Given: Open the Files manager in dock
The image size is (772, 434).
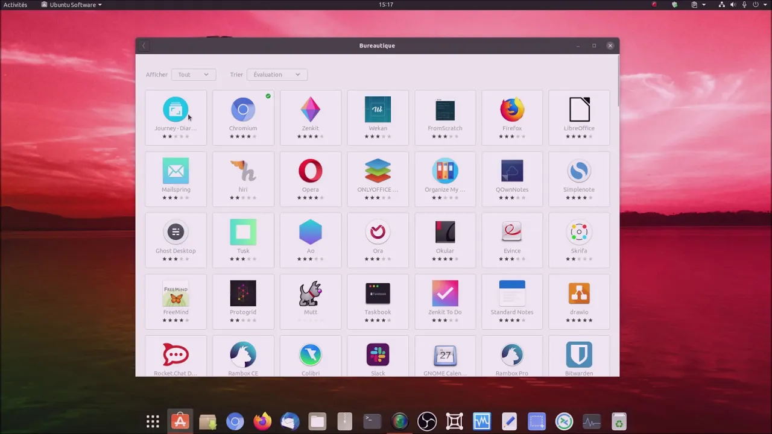Looking at the screenshot, I should click(317, 421).
